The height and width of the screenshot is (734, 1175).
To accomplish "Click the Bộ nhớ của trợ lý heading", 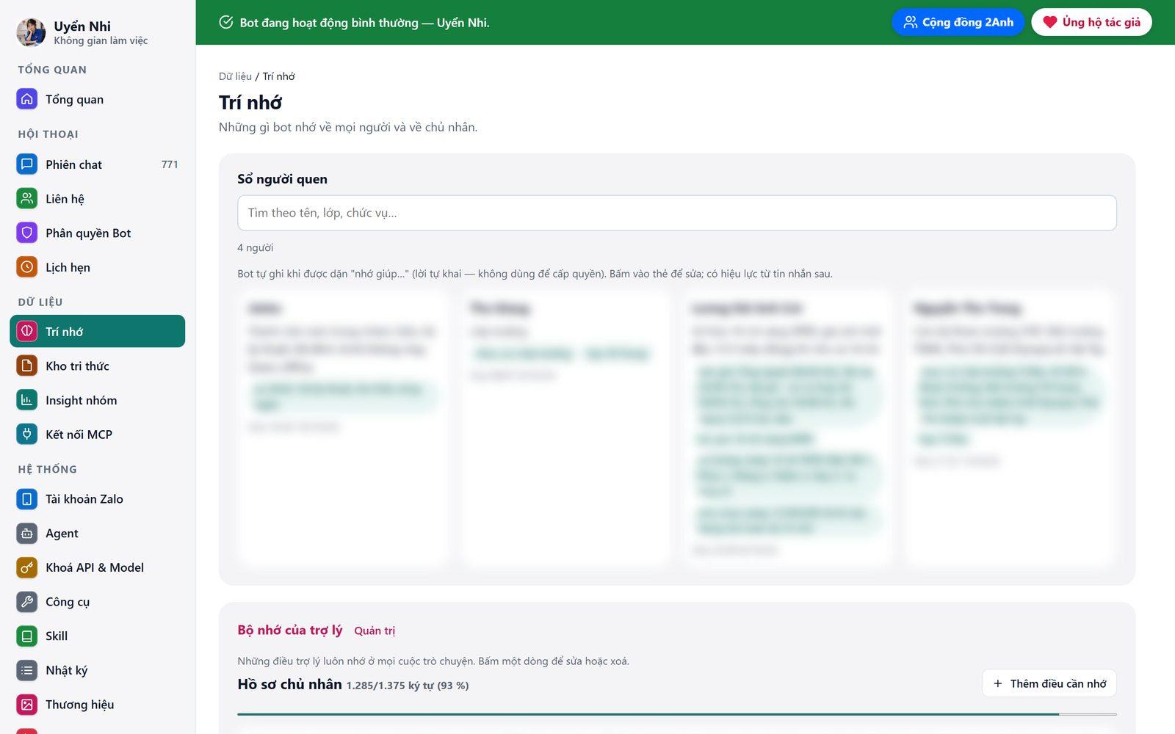I will [290, 630].
